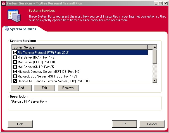Enable Mail Server (IMAP) Port 143 checkbox
Screen dimensions: 169x133
pyautogui.click(x=15, y=57)
